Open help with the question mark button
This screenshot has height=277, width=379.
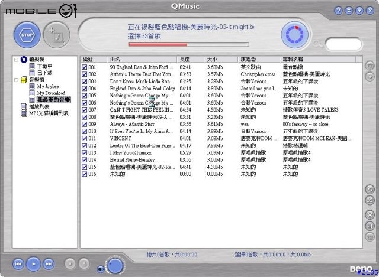338,11
